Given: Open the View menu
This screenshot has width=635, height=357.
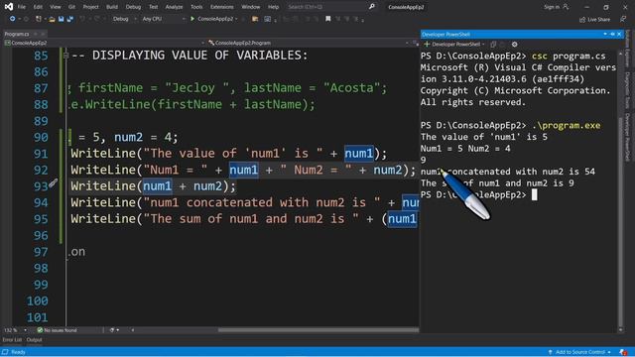Looking at the screenshot, I should pyautogui.click(x=56, y=7).
